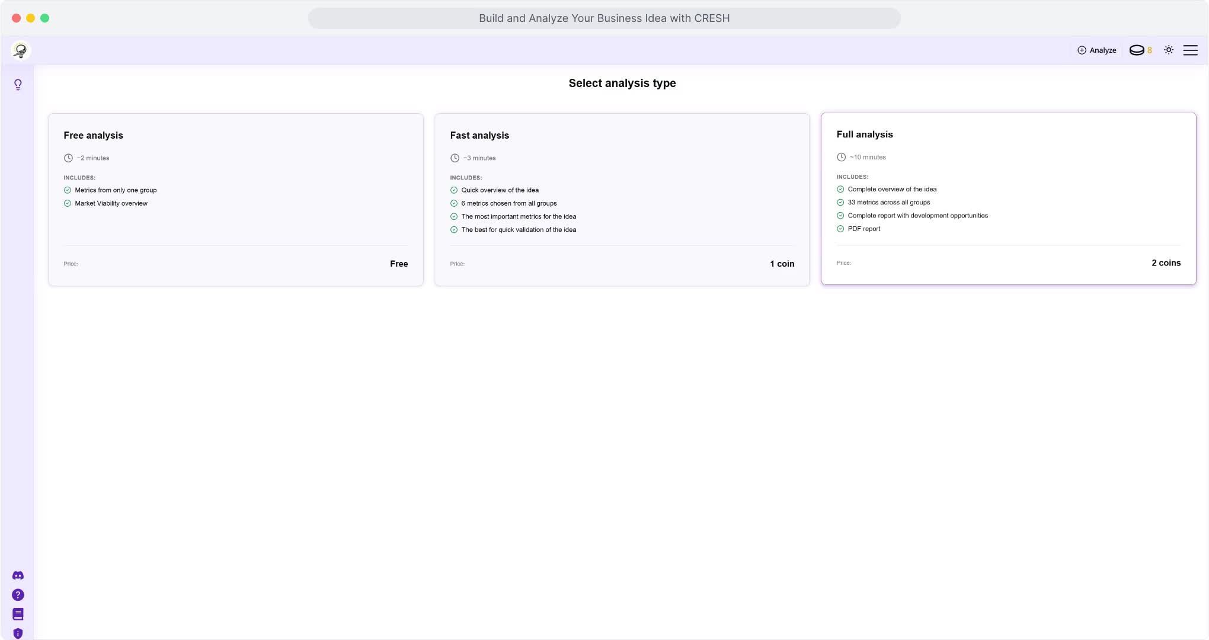Toggle the light/dark theme sun icon

coord(1169,50)
